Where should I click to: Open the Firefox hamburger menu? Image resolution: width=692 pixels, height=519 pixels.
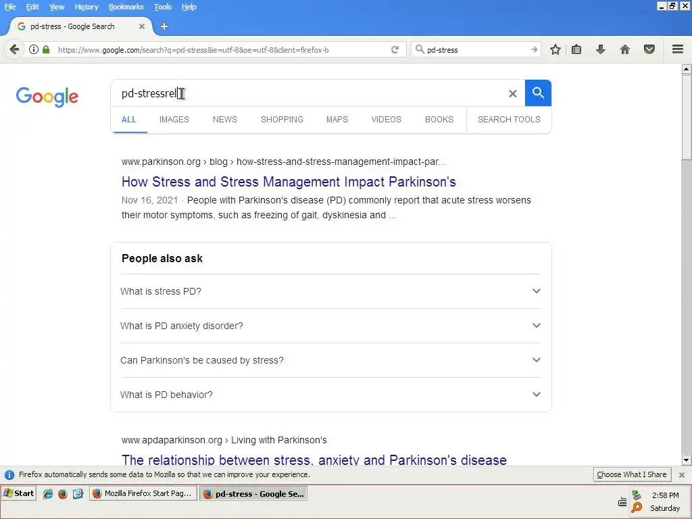tap(678, 49)
